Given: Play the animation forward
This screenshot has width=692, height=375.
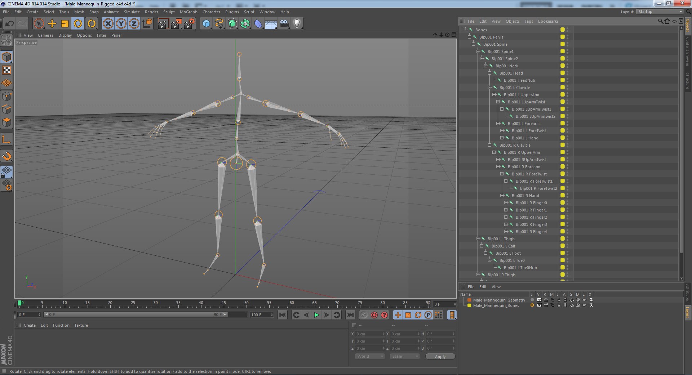Looking at the screenshot, I should click(x=316, y=315).
